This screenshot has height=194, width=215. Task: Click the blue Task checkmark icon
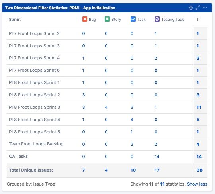point(133,19)
